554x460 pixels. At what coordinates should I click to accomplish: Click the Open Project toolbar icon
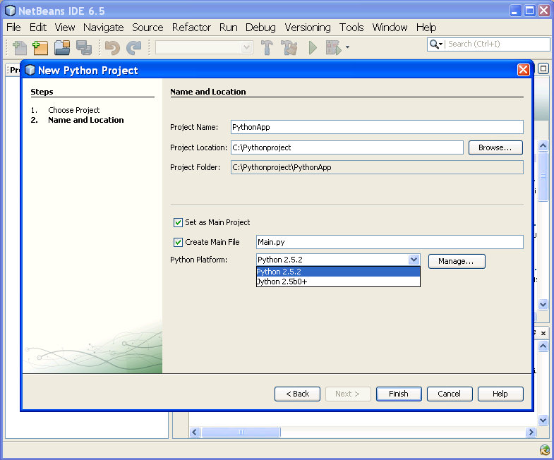coord(62,48)
